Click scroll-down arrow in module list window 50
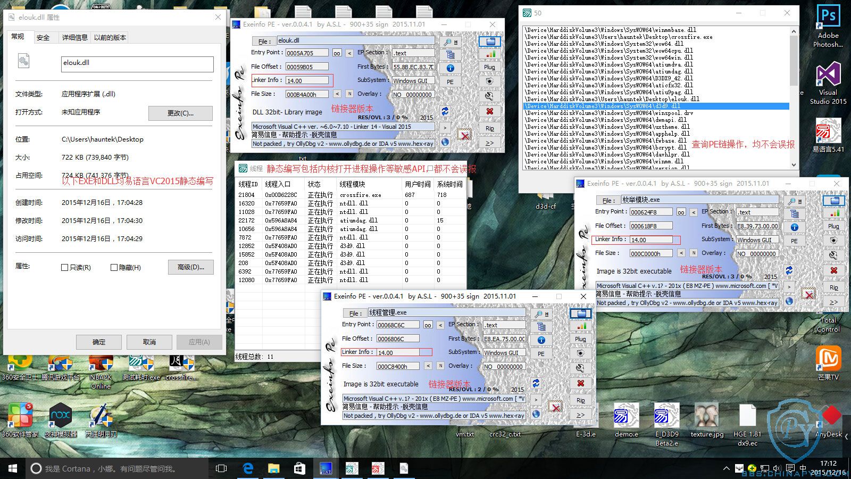This screenshot has width=851, height=479. pyautogui.click(x=794, y=165)
